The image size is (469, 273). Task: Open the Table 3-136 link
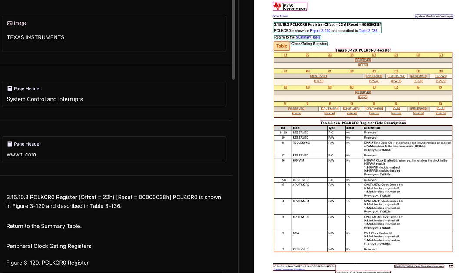pos(368,31)
